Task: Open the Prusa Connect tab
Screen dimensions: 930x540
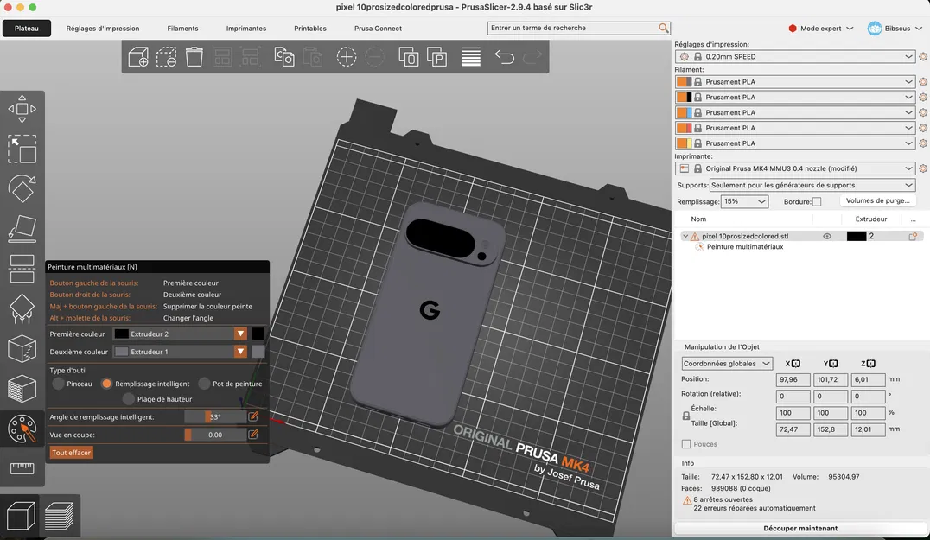Action: pyautogui.click(x=378, y=29)
